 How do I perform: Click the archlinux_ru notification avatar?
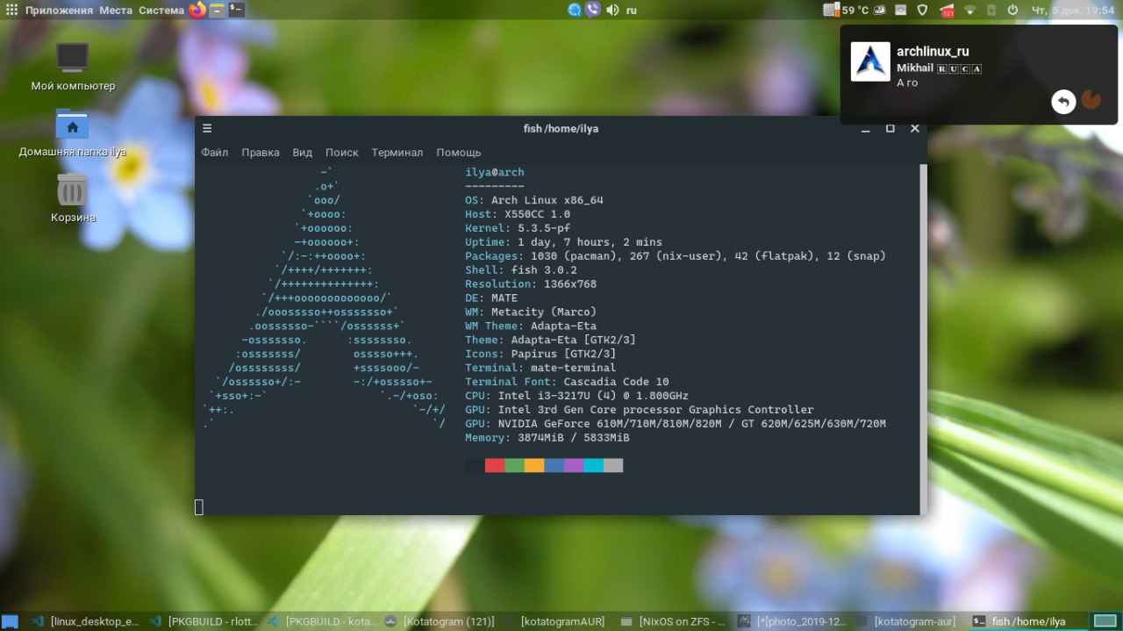pos(870,61)
